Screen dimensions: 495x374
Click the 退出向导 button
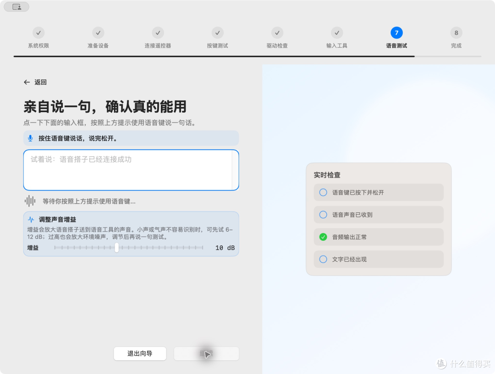[140, 353]
